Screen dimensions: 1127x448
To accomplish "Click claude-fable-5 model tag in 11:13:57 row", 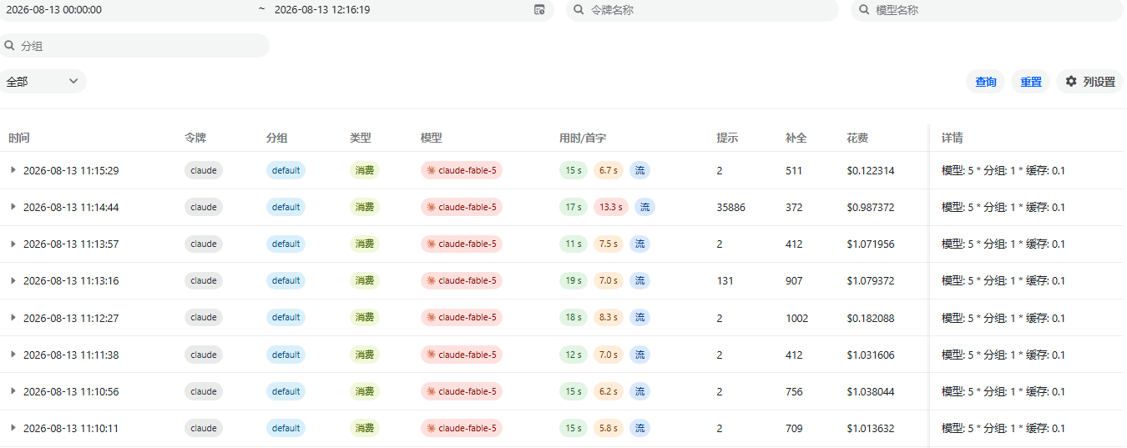I will pos(462,244).
